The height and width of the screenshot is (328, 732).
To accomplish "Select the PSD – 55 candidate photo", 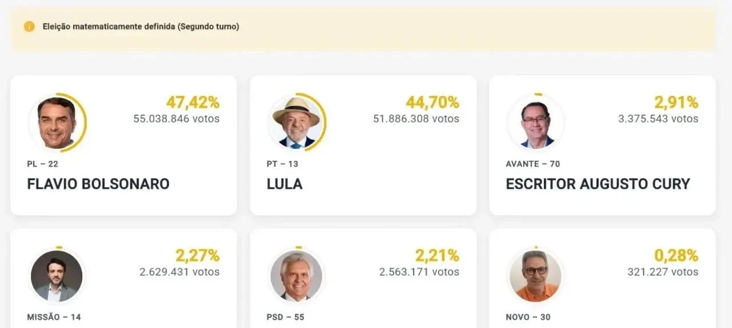I will pyautogui.click(x=296, y=276).
